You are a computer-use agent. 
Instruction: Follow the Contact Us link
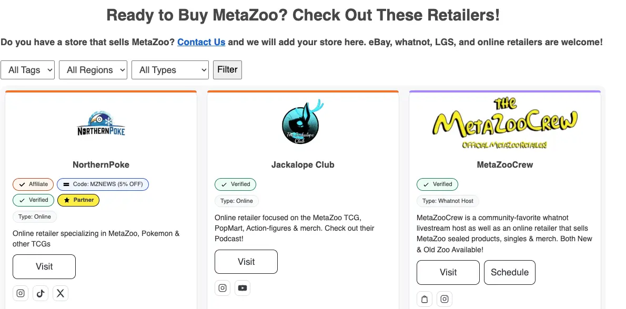pyautogui.click(x=201, y=42)
